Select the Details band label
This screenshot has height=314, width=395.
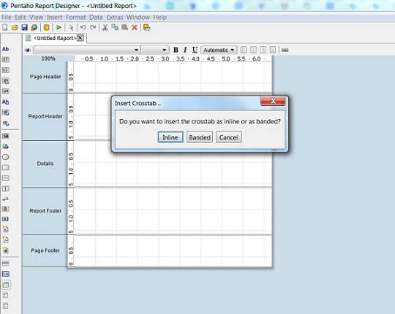pyautogui.click(x=45, y=164)
